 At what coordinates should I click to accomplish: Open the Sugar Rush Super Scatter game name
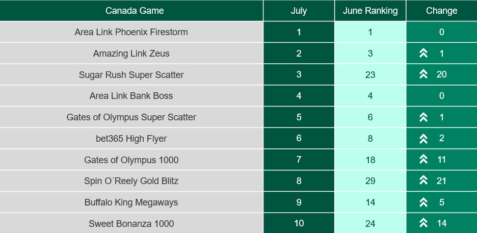131,74
